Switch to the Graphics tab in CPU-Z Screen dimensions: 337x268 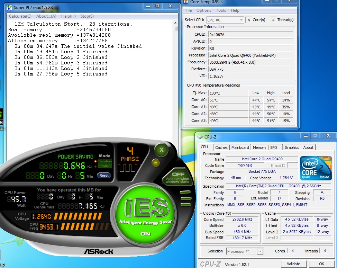(x=292, y=148)
